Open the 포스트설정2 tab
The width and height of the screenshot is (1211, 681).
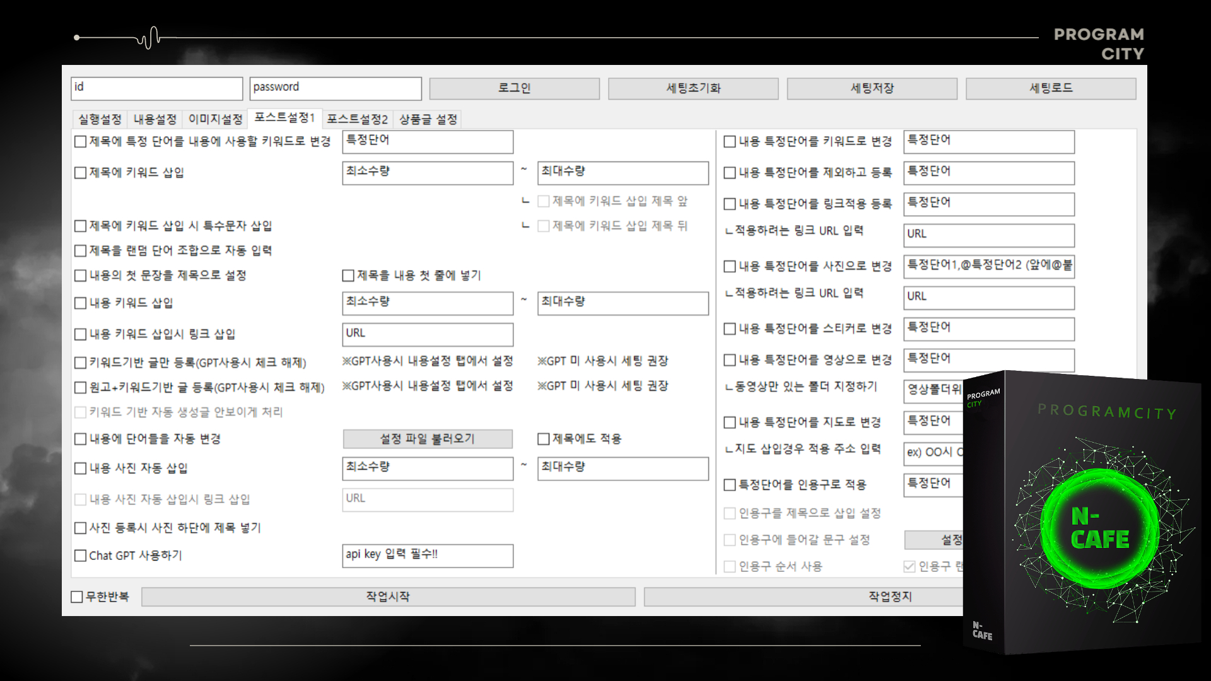point(357,119)
